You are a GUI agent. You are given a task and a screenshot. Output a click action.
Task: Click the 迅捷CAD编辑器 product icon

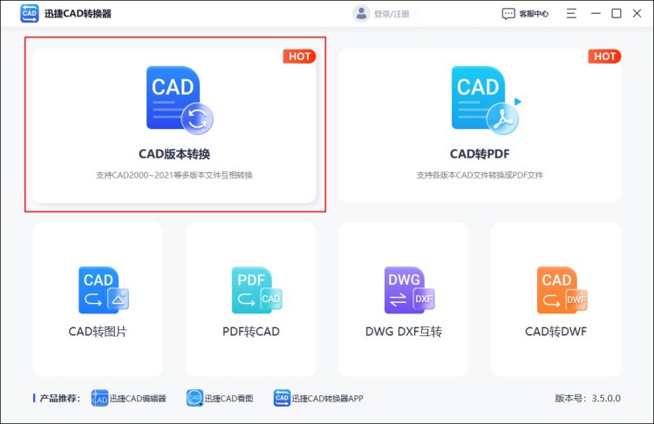pyautogui.click(x=99, y=398)
